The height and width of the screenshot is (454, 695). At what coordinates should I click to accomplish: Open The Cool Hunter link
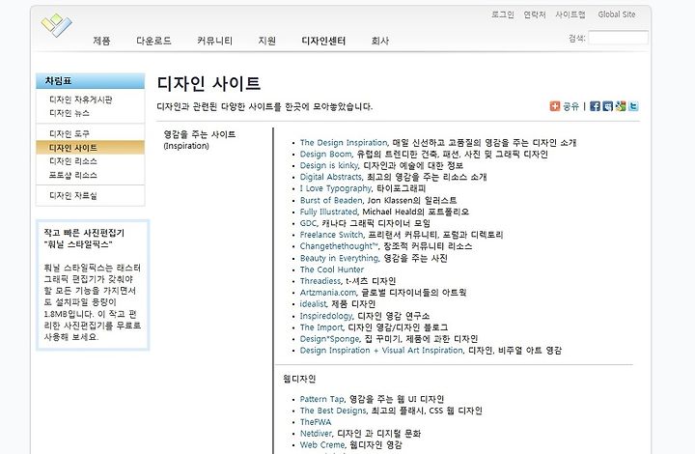click(332, 270)
